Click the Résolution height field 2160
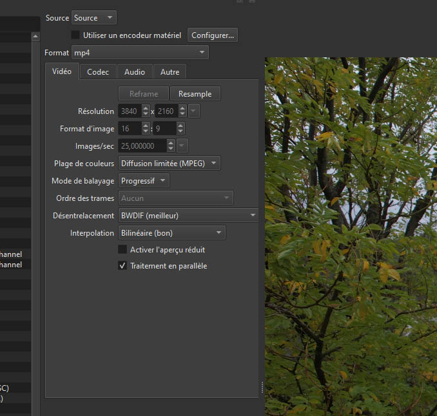437x416 pixels. pos(167,111)
